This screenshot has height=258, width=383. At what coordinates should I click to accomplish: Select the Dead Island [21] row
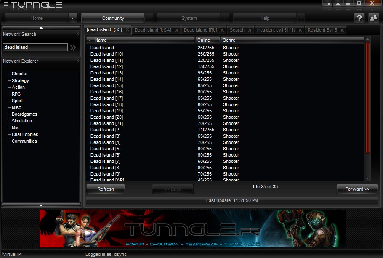[225, 123]
